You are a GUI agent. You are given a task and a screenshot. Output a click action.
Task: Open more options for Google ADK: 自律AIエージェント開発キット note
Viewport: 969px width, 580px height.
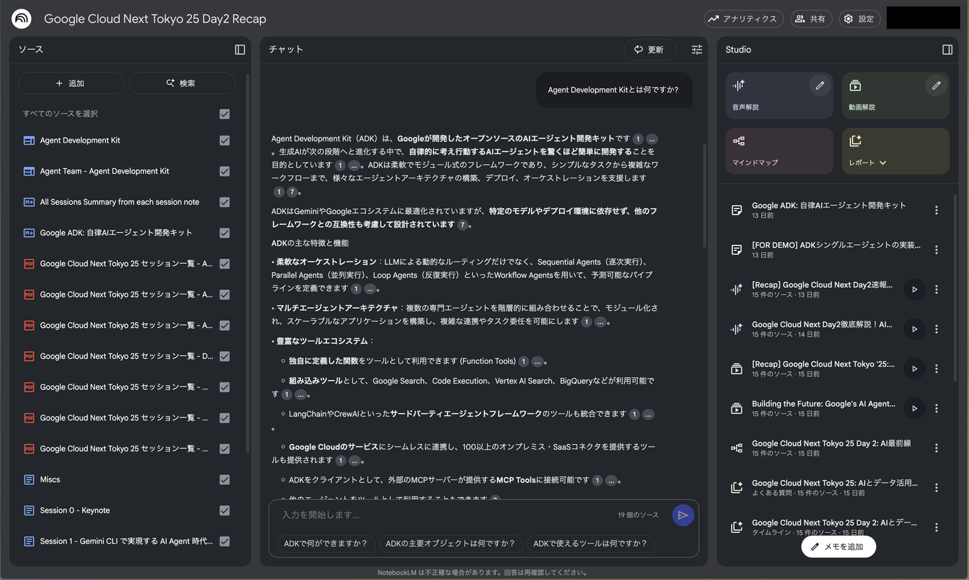[x=936, y=210]
